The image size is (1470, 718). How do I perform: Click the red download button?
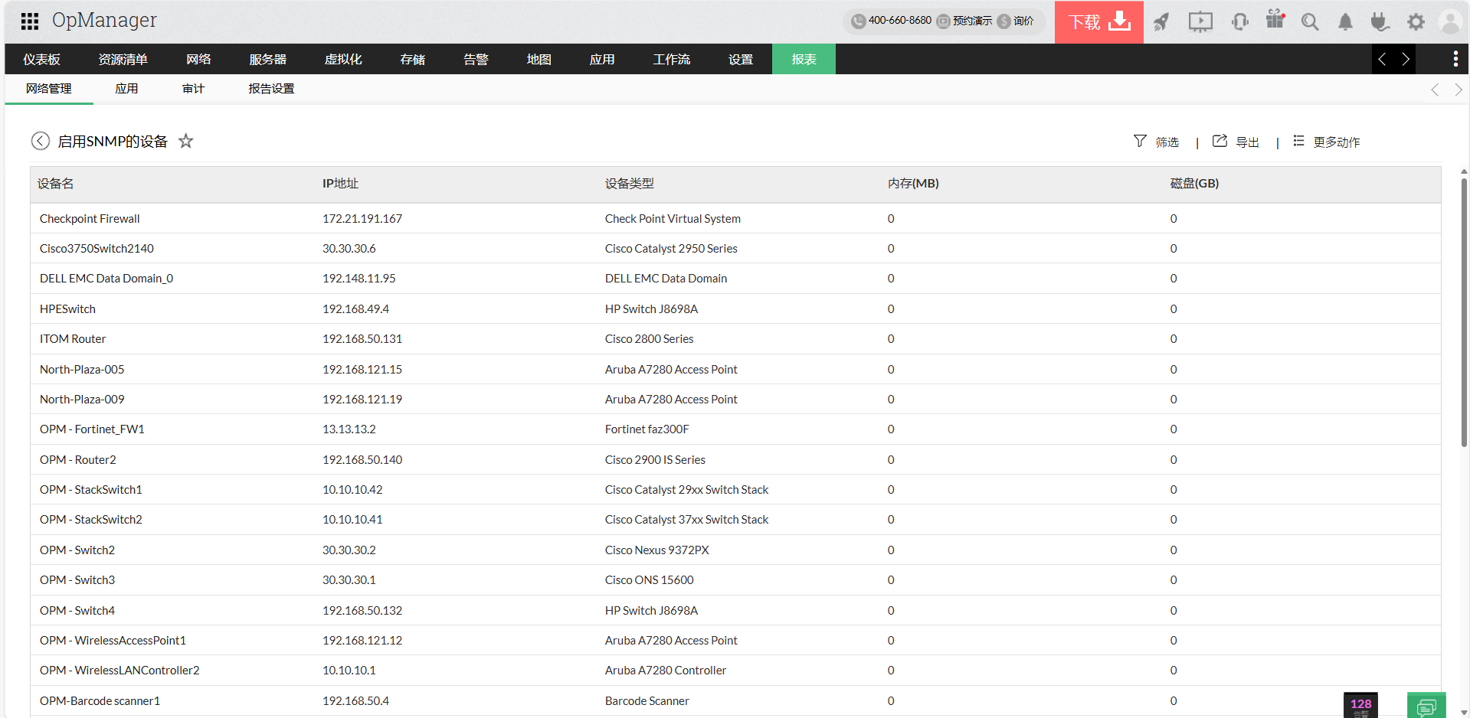coord(1098,22)
